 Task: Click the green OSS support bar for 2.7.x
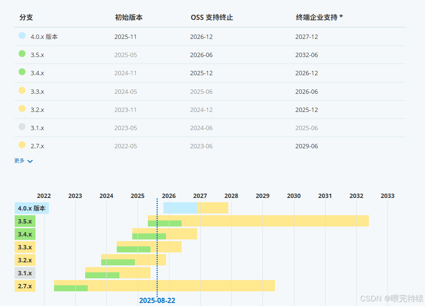[x=71, y=288]
